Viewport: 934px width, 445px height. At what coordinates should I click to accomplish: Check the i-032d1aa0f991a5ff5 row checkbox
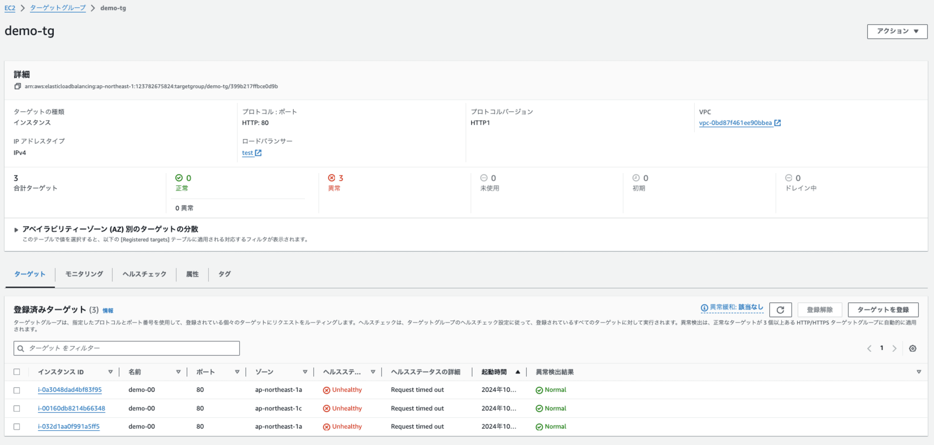[17, 427]
